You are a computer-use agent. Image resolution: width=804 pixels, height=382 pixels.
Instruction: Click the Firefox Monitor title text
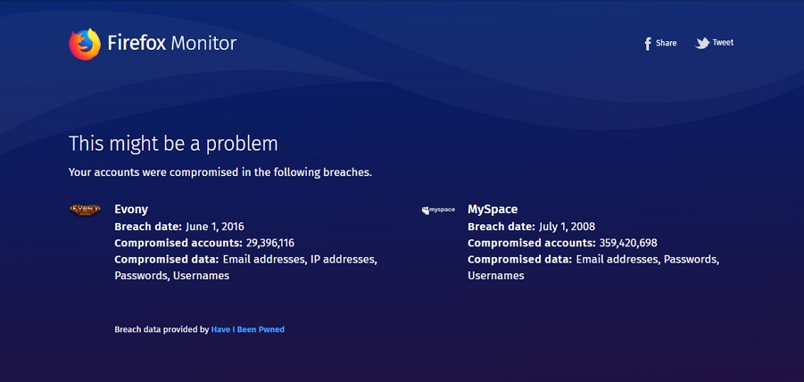click(x=171, y=43)
